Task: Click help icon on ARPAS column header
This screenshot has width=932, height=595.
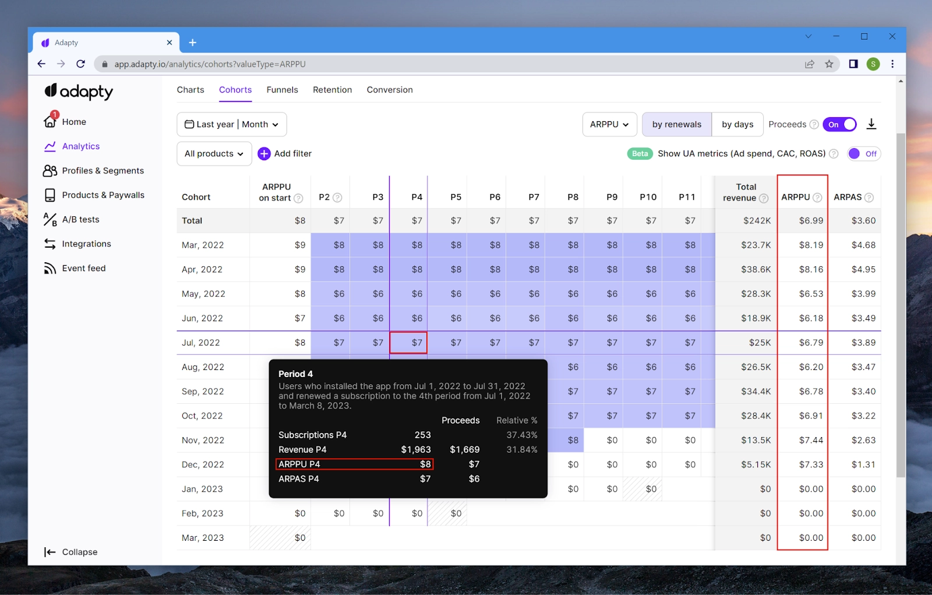Action: [869, 198]
